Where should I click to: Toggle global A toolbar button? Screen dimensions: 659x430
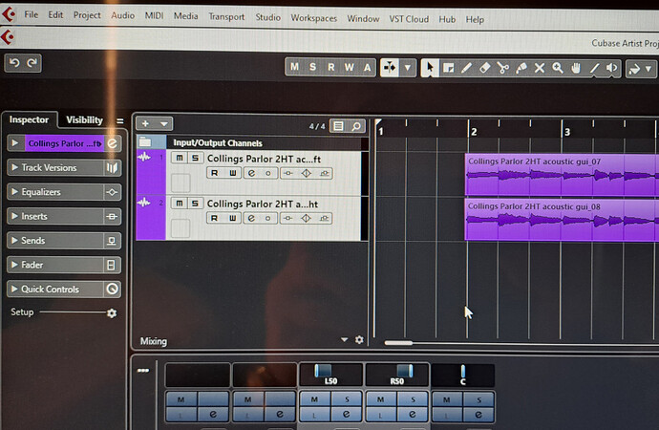click(x=368, y=68)
